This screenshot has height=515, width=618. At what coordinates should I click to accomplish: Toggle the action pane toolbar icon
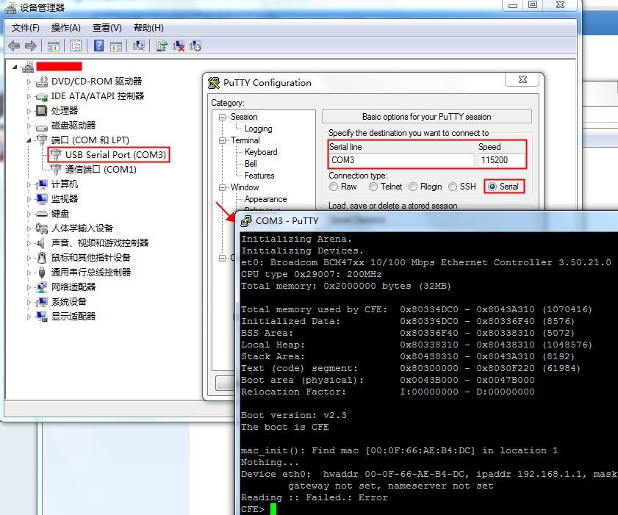point(116,46)
